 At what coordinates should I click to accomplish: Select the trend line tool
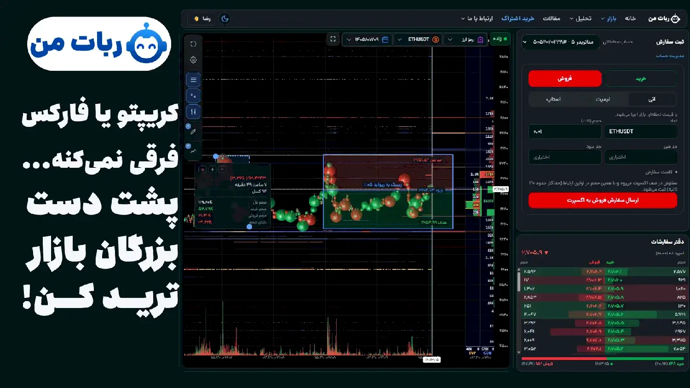tap(193, 151)
